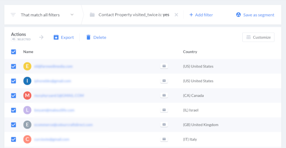The height and width of the screenshot is (148, 286).
Task: Click the envelope icon in Canada row
Action: (164, 95)
